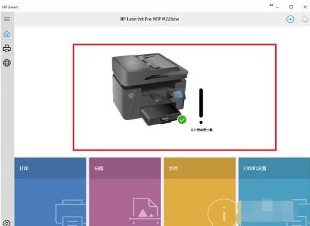Viewport: 310px width, 226px height.
Task: Click the globe icon in the sidebar
Action: 7,63
